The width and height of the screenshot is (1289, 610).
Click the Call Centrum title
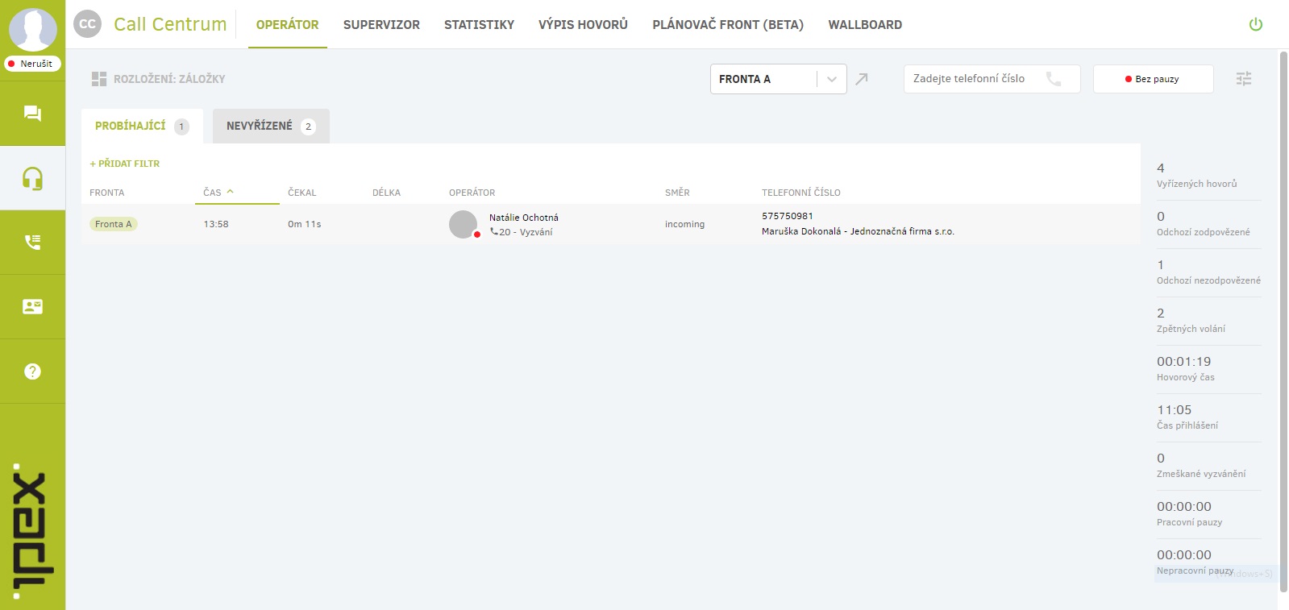tap(170, 24)
